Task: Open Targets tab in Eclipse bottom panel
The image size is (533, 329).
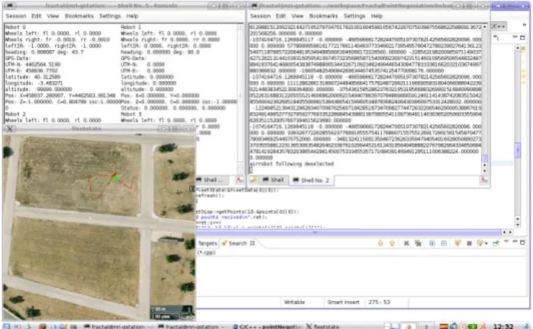Action: 207,243
